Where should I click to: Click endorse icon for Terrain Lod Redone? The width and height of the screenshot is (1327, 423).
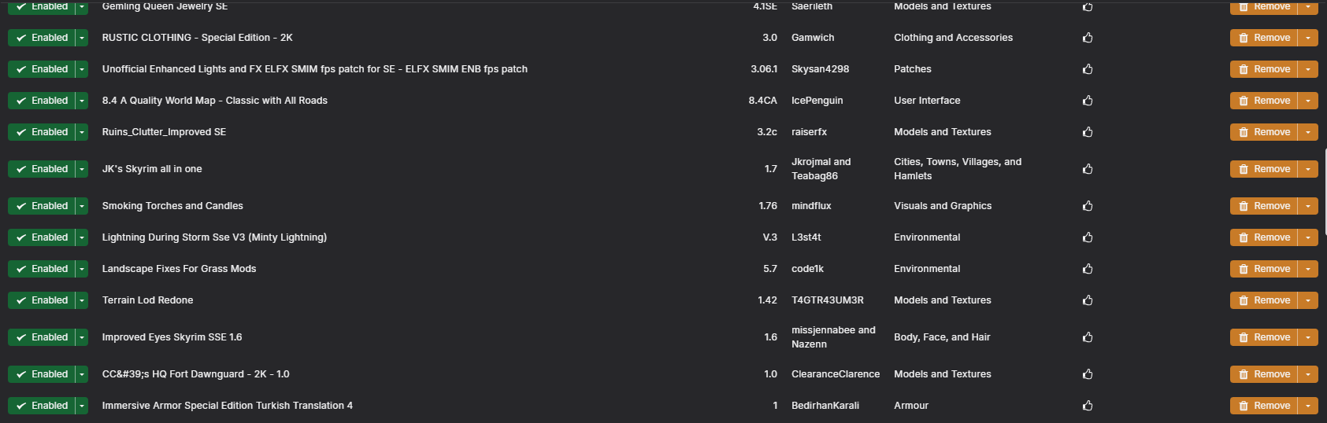pos(1088,300)
